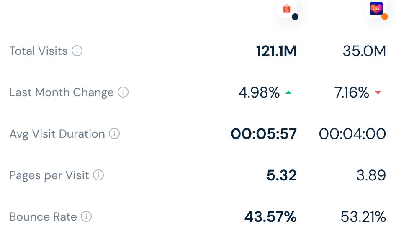
Task: Click the Total Visits label
Action: click(x=39, y=51)
